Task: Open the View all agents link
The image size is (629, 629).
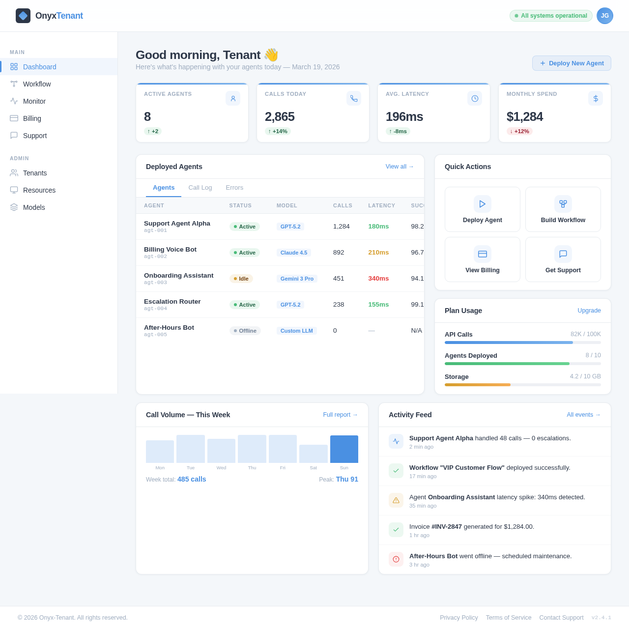Action: (399, 167)
